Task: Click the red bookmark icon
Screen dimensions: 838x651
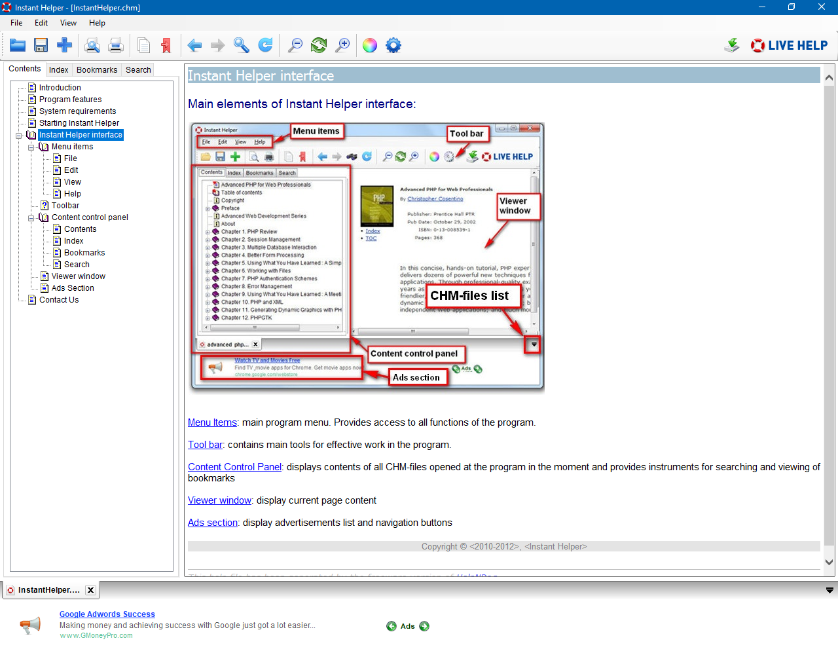Action: [166, 45]
